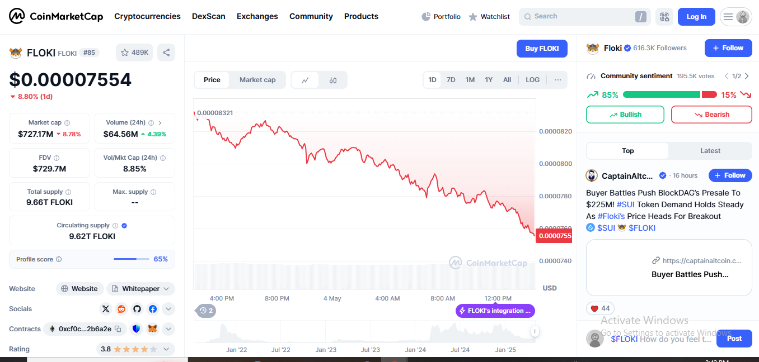Open Community nav menu
This screenshot has width=759, height=362.
311,17
